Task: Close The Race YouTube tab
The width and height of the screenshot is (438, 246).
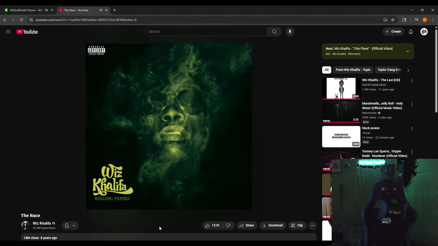Action: tap(106, 10)
